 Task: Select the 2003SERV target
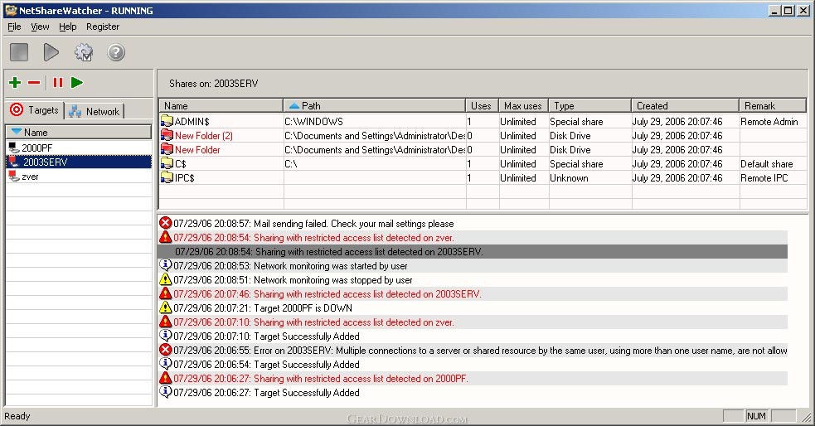pos(79,162)
